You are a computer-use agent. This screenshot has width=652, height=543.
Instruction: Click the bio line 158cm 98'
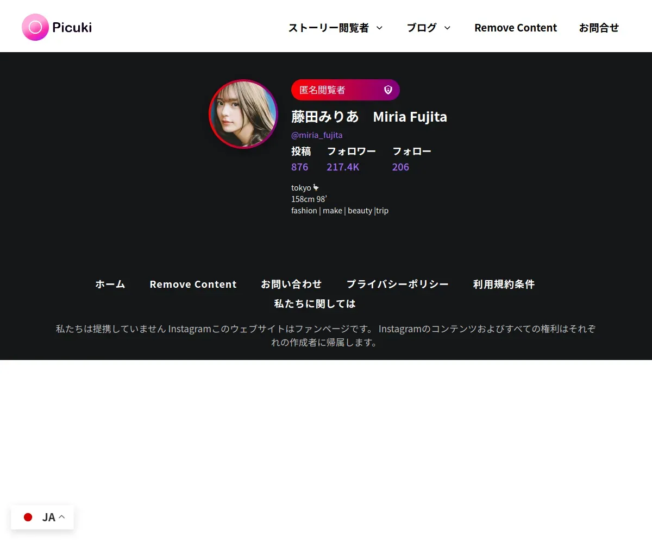coord(309,199)
